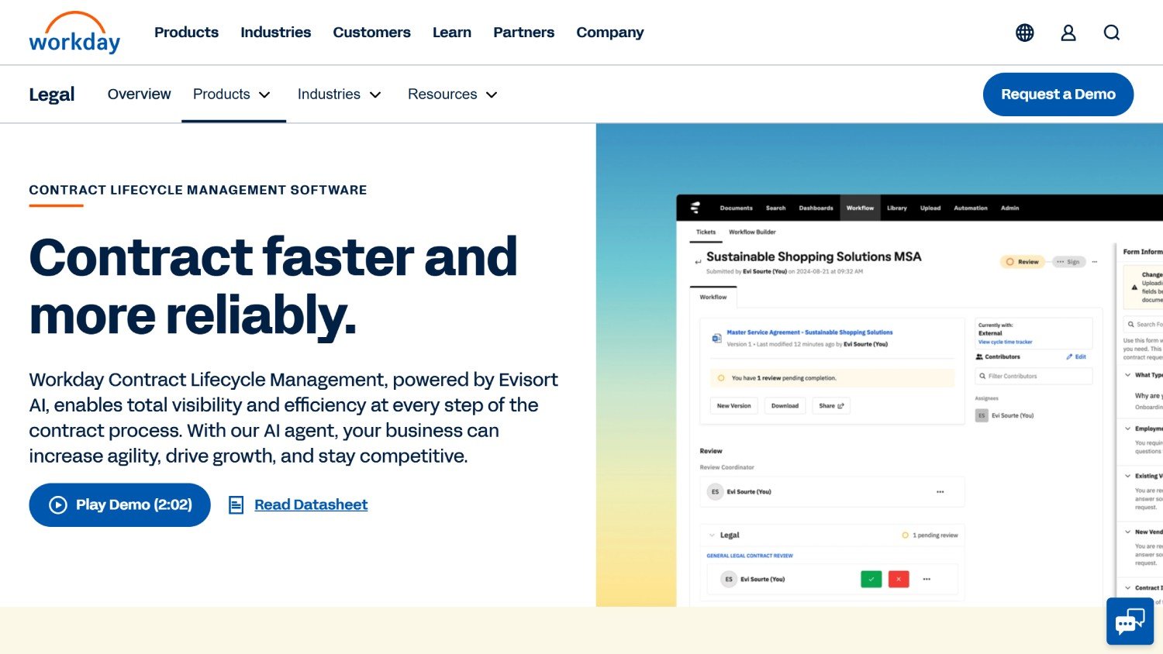Open the chat bubble in bottom corner
Viewport: 1163px width, 654px height.
(1130, 621)
